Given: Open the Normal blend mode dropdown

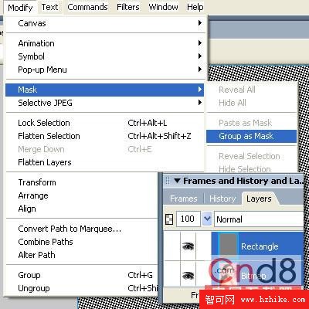Looking at the screenshot, I should (x=259, y=219).
